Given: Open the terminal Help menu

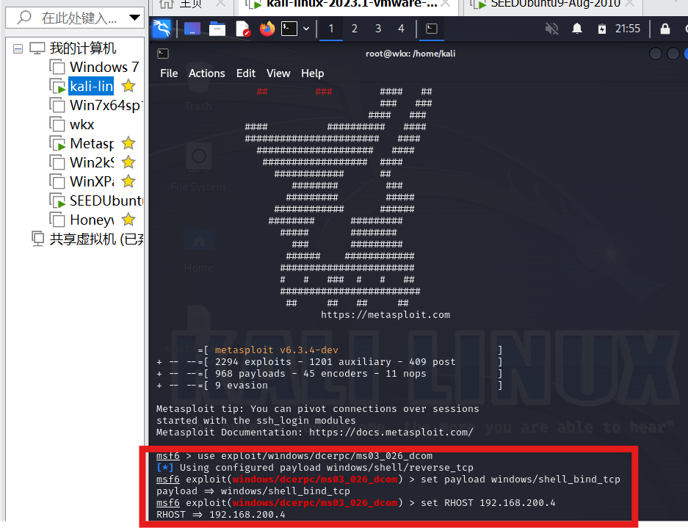Looking at the screenshot, I should click(x=312, y=73).
